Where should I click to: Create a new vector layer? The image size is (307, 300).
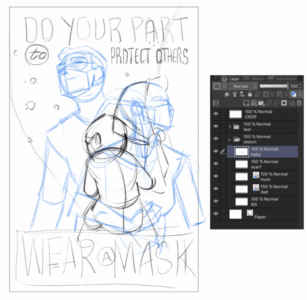[254, 103]
